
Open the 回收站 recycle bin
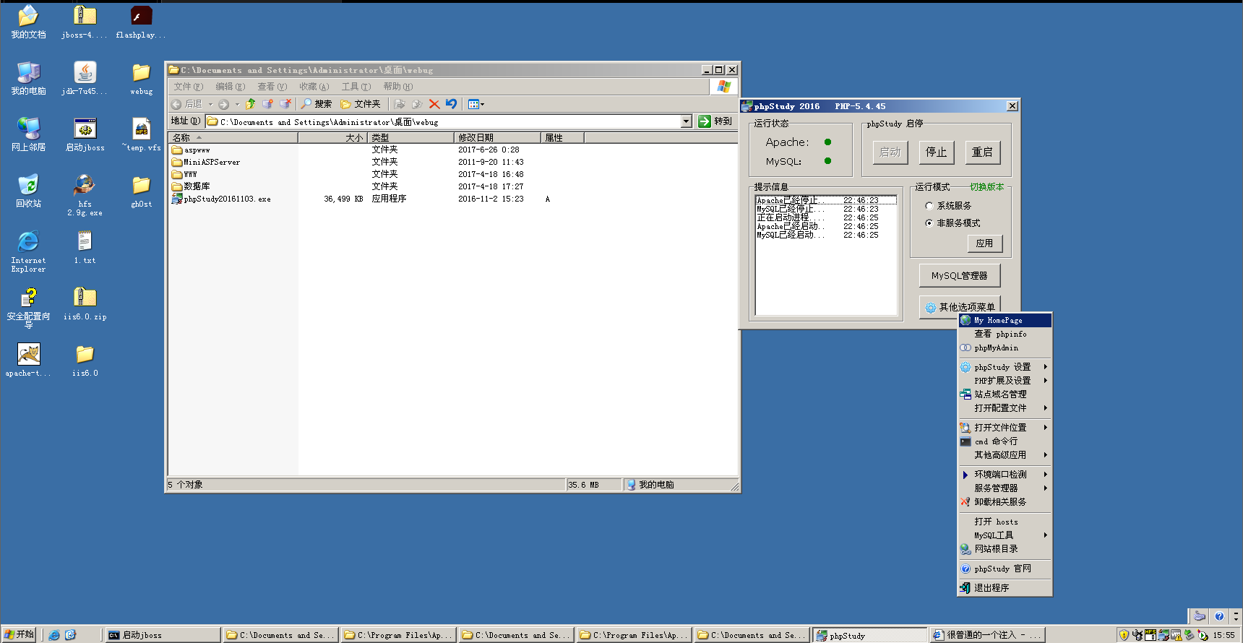click(x=28, y=191)
